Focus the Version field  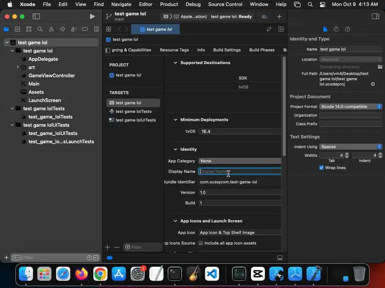point(239,192)
